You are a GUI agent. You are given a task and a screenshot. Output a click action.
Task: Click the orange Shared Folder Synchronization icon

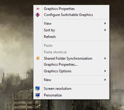click(x=38, y=58)
